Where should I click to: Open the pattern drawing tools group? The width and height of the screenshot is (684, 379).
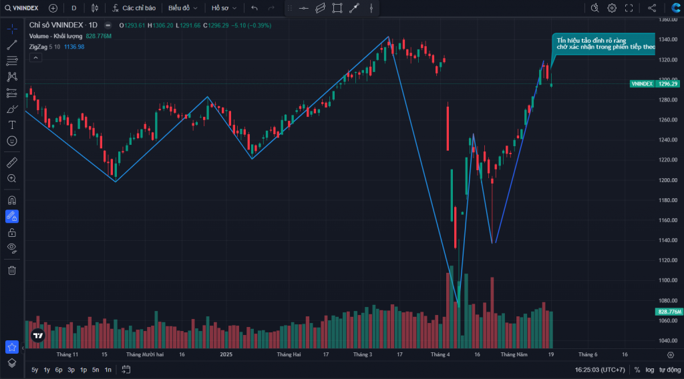[12, 77]
